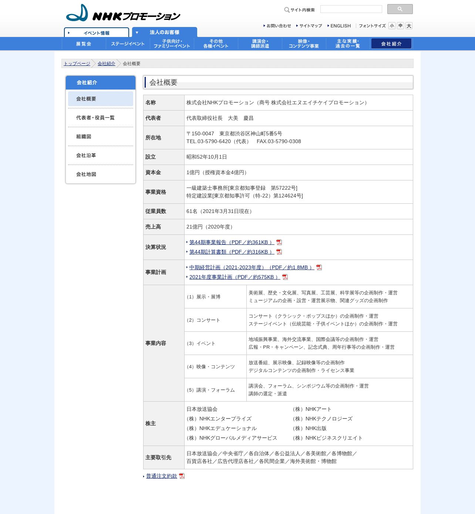Open the イベント情報 tab

coord(97,33)
